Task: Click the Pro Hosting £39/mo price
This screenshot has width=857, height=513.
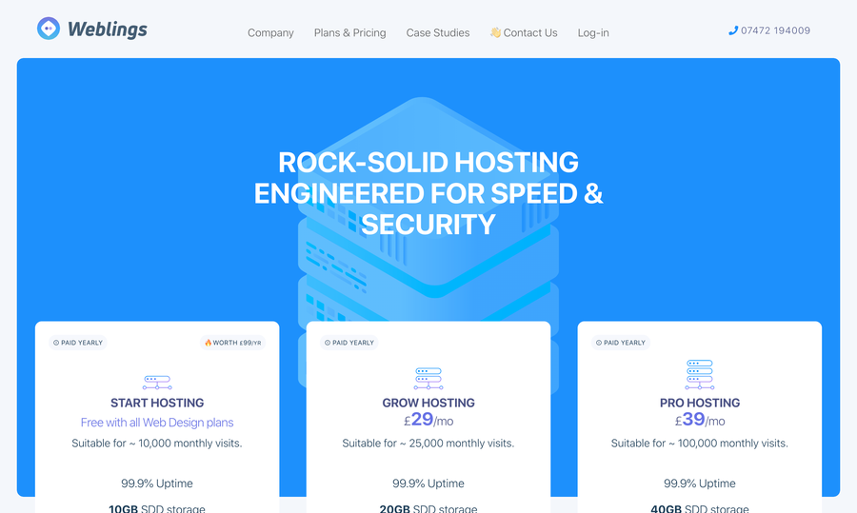Action: pyautogui.click(x=700, y=420)
